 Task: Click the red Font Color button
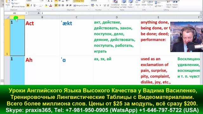coord(51,5)
